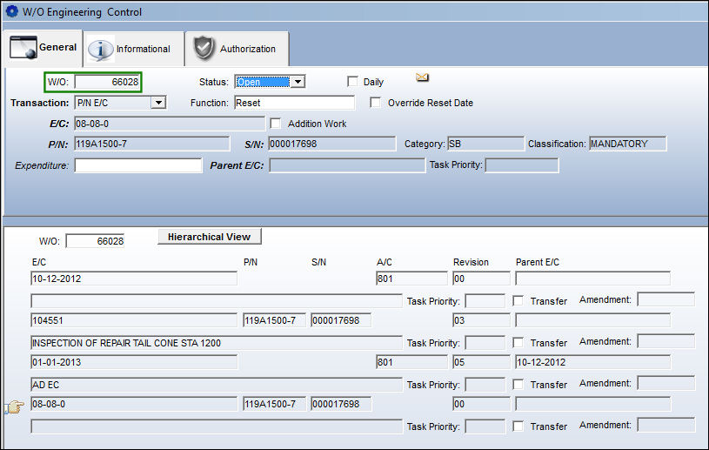The width and height of the screenshot is (709, 450).
Task: Click the Function field showing Reset
Action: click(x=294, y=103)
